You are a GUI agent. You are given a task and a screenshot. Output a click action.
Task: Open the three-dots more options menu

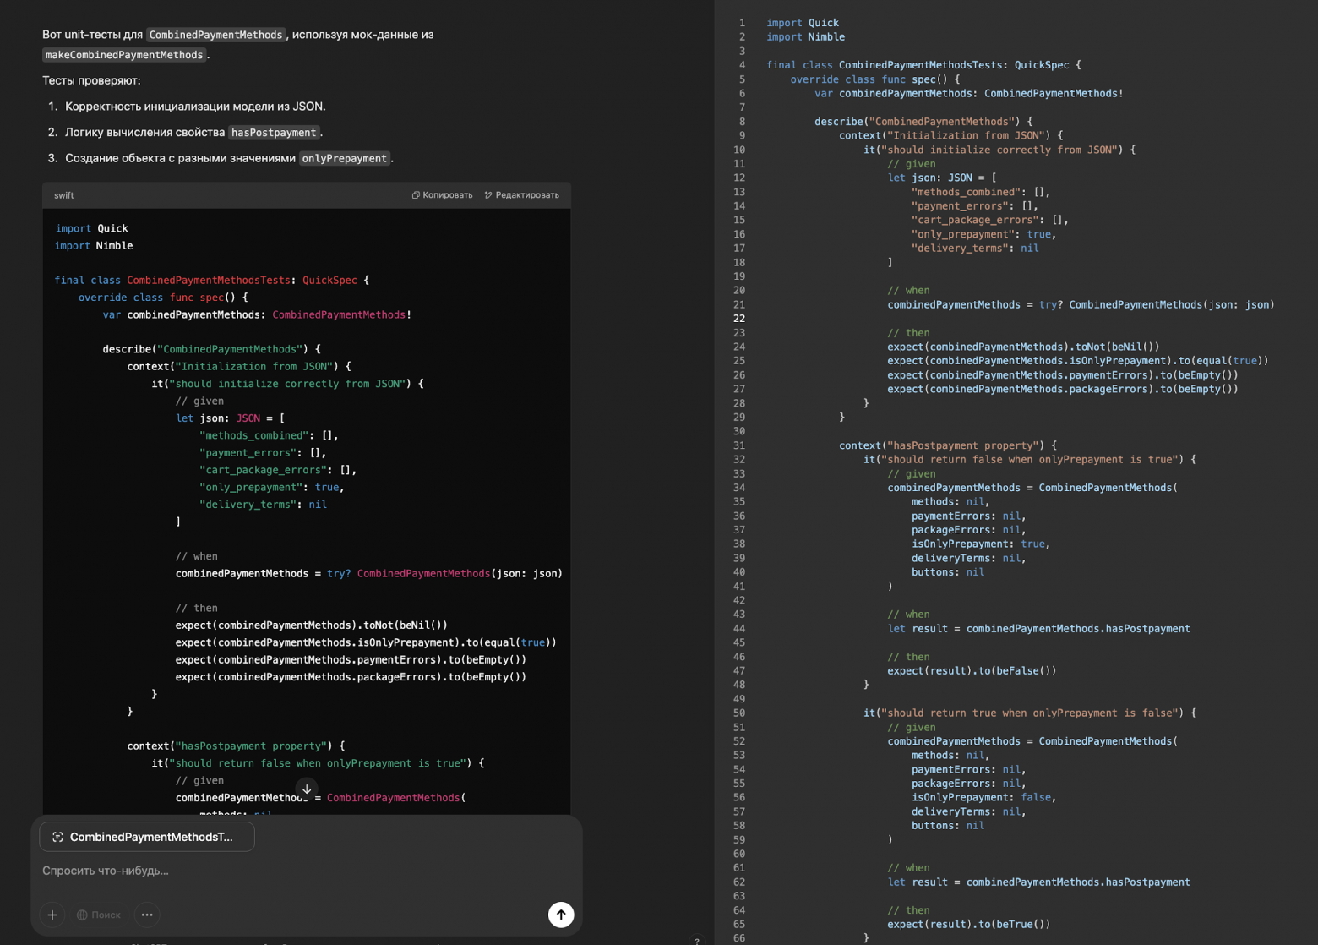click(x=147, y=915)
